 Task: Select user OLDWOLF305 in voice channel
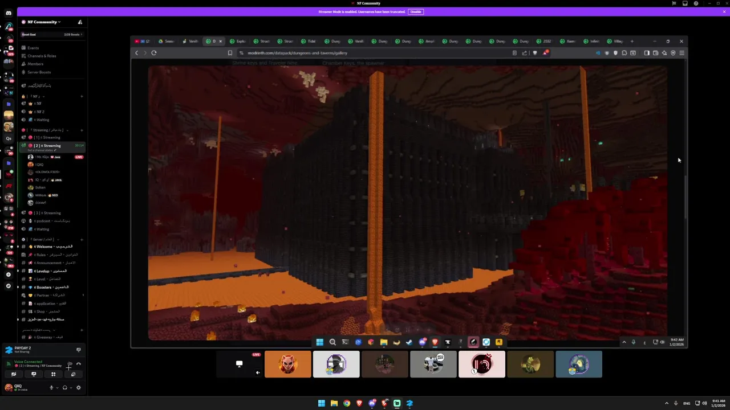point(47,172)
